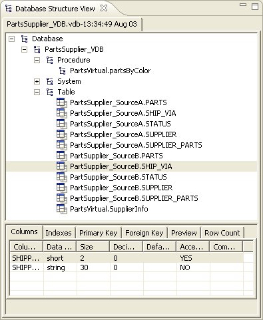
Task: Collapse the Database root node
Action: click(x=11, y=39)
